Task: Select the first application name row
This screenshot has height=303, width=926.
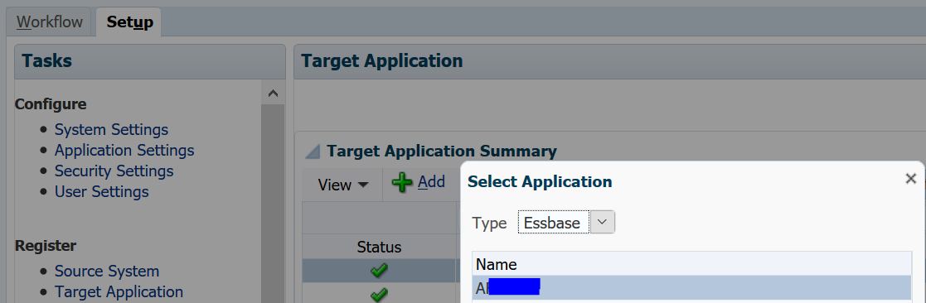Action: (x=691, y=287)
